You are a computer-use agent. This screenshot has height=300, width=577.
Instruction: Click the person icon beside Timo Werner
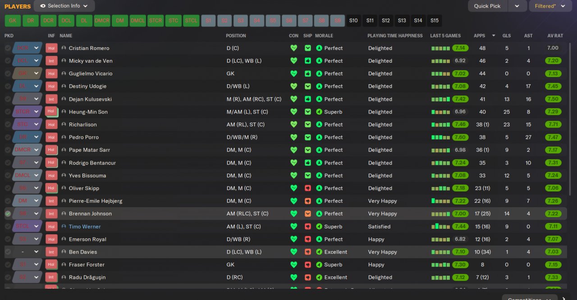(64, 227)
